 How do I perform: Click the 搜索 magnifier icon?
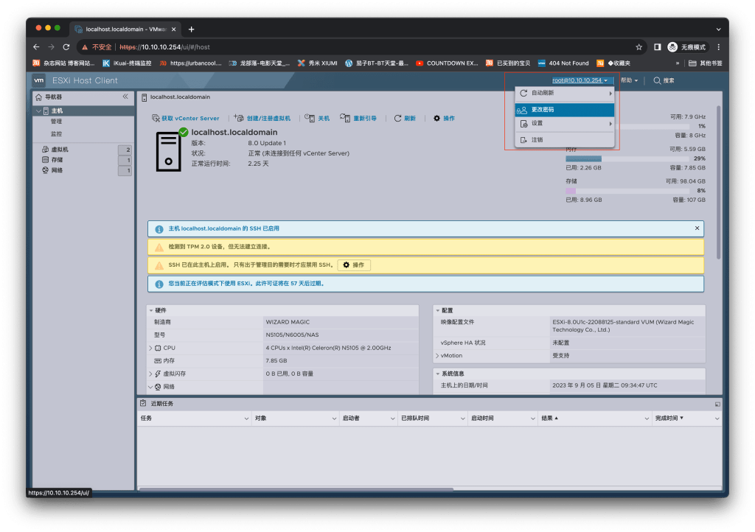[x=657, y=80]
